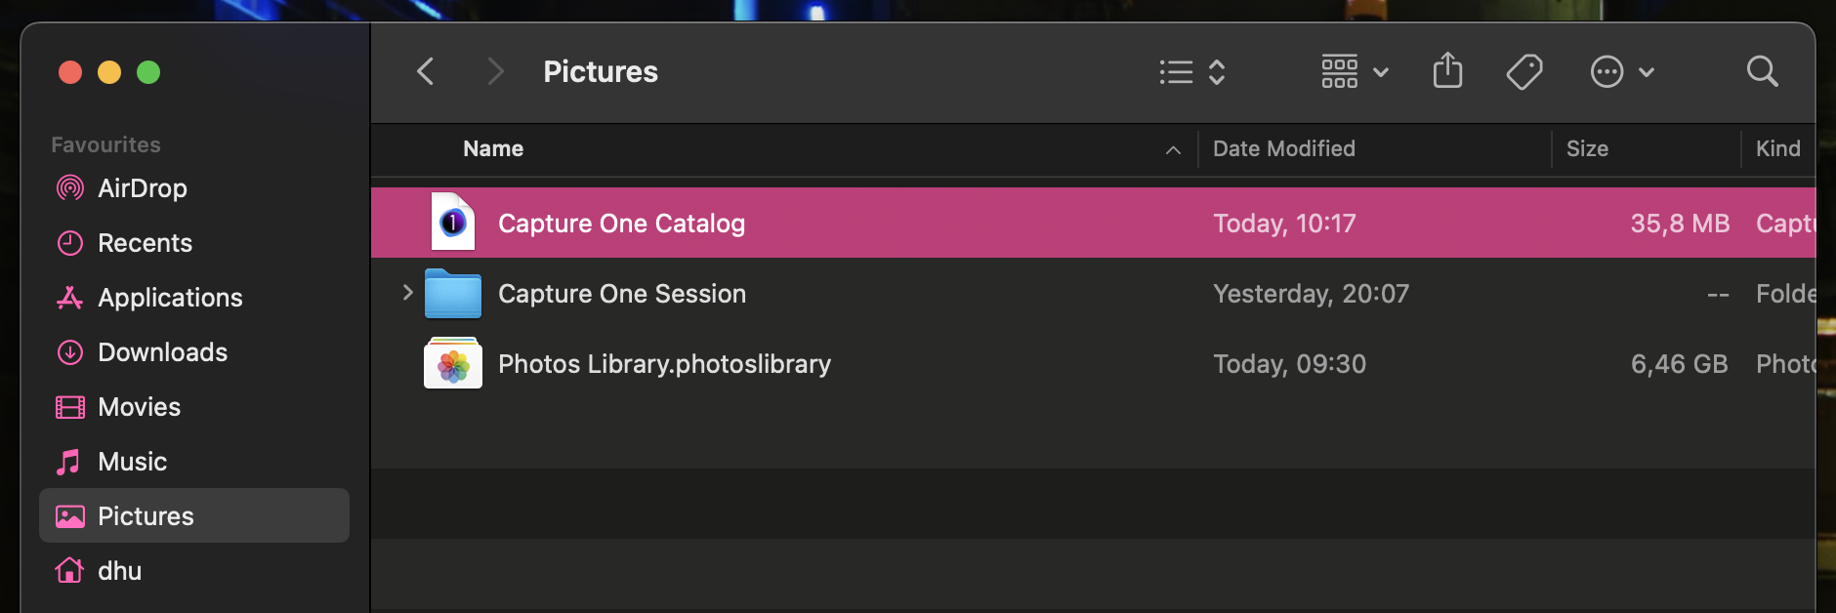
Task: Expand the Capture One Session folder
Action: [408, 293]
